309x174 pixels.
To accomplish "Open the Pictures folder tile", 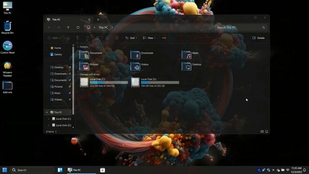I will (x=89, y=66).
